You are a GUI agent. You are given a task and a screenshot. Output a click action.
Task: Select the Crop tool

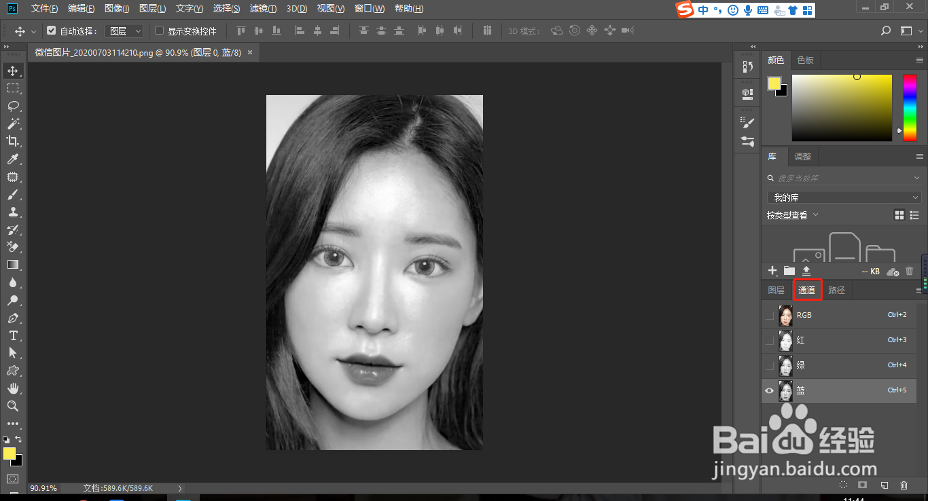(x=13, y=141)
